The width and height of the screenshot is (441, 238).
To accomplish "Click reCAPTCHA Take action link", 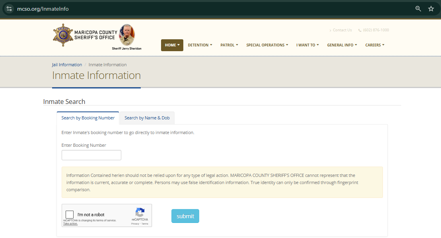I will (70, 224).
